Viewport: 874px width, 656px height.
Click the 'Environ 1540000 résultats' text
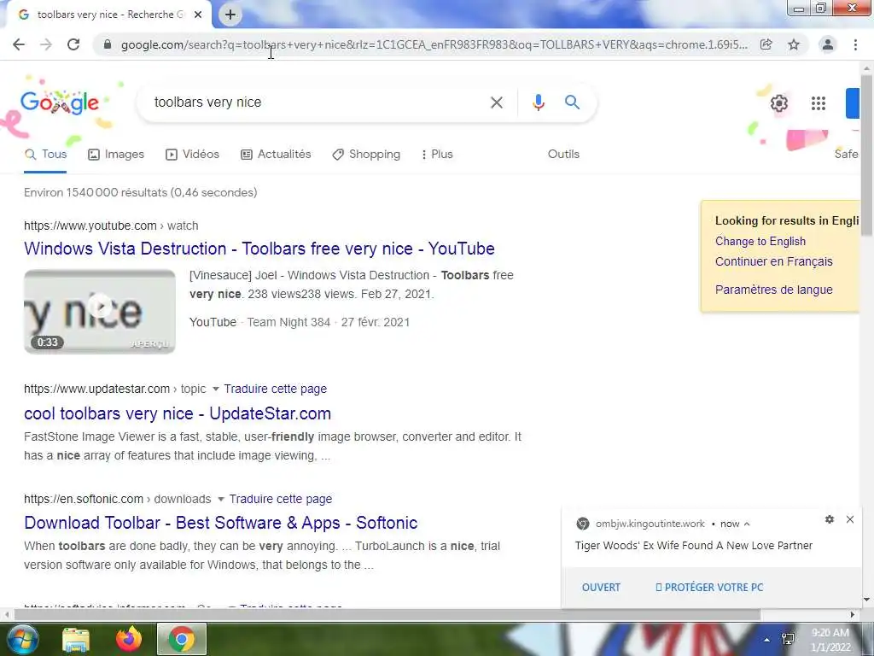tap(141, 192)
